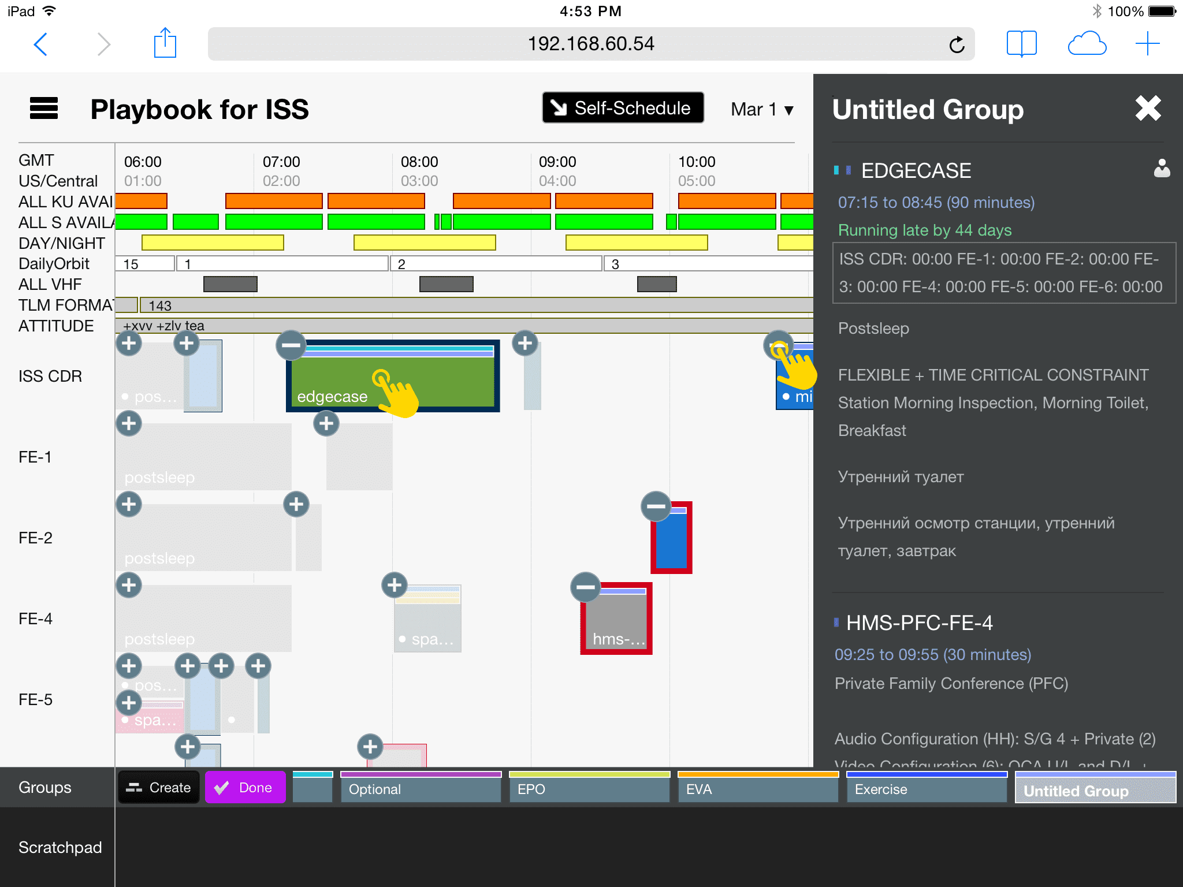Click the ALL VHF gray bar near 08:00
The height and width of the screenshot is (887, 1183).
(447, 284)
